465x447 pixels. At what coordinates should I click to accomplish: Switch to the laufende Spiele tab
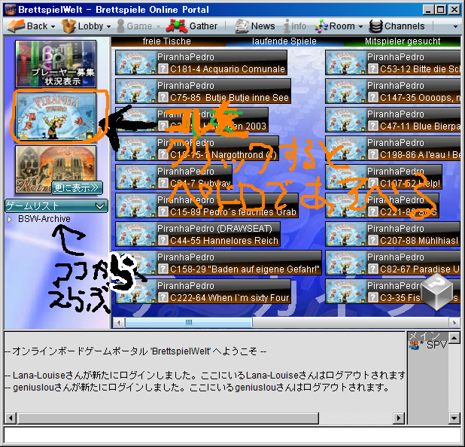(x=284, y=41)
